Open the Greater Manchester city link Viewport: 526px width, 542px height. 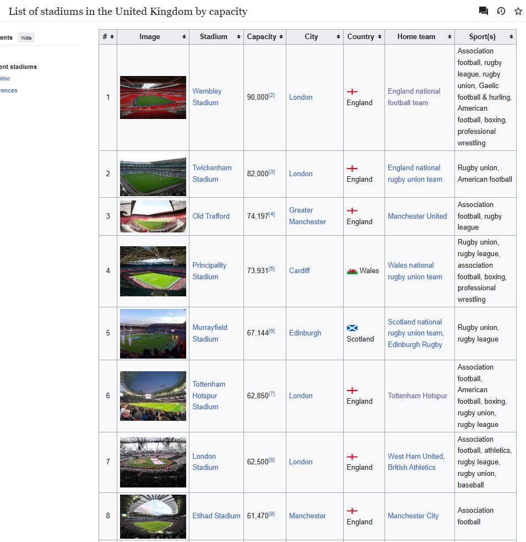[307, 216]
